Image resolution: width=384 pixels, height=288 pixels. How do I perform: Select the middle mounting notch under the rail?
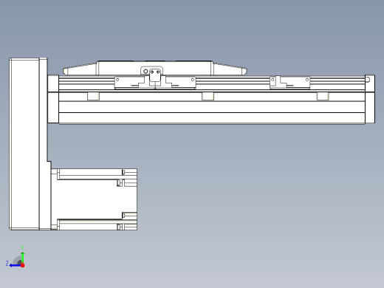point(208,96)
